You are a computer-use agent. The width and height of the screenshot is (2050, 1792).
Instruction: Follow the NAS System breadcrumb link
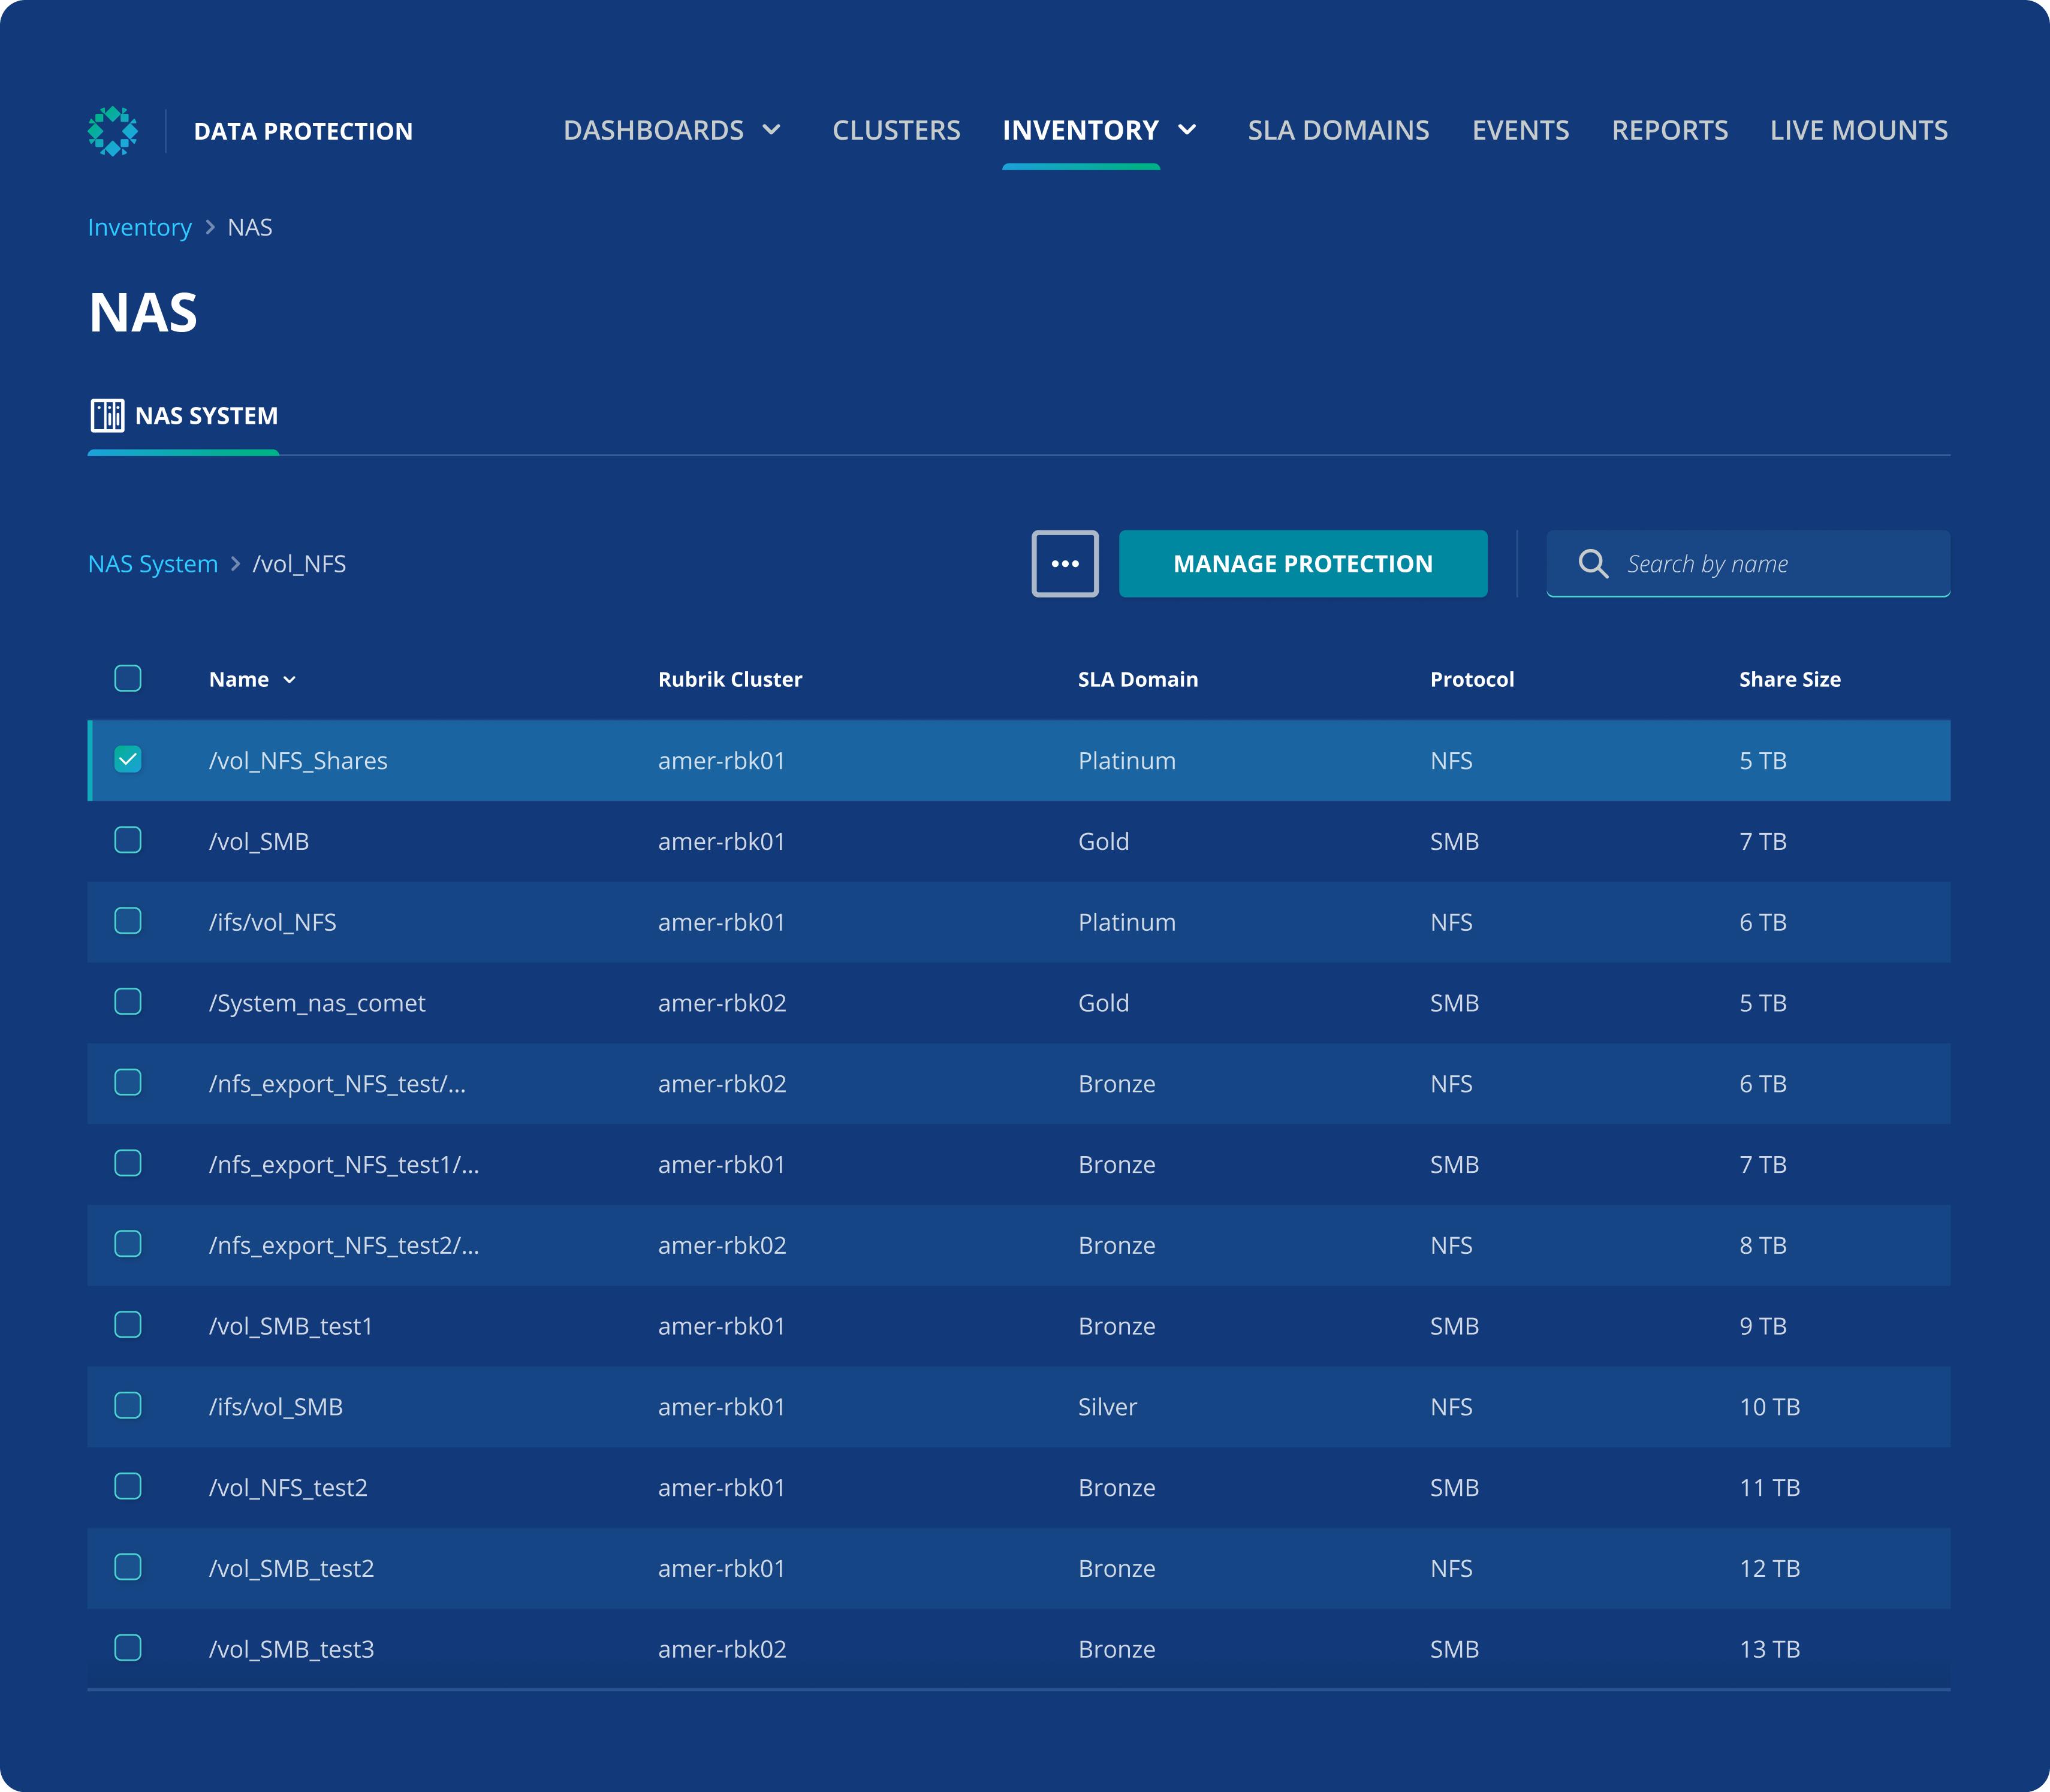click(152, 564)
